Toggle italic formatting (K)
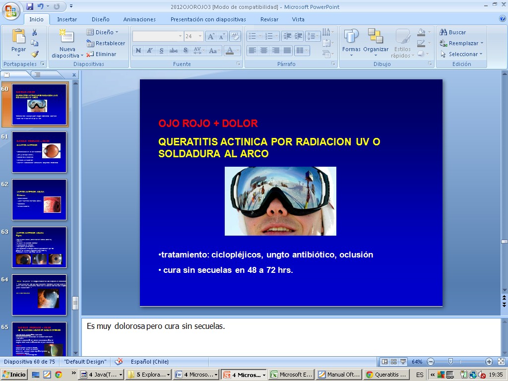Image resolution: width=508 pixels, height=381 pixels. pyautogui.click(x=149, y=51)
